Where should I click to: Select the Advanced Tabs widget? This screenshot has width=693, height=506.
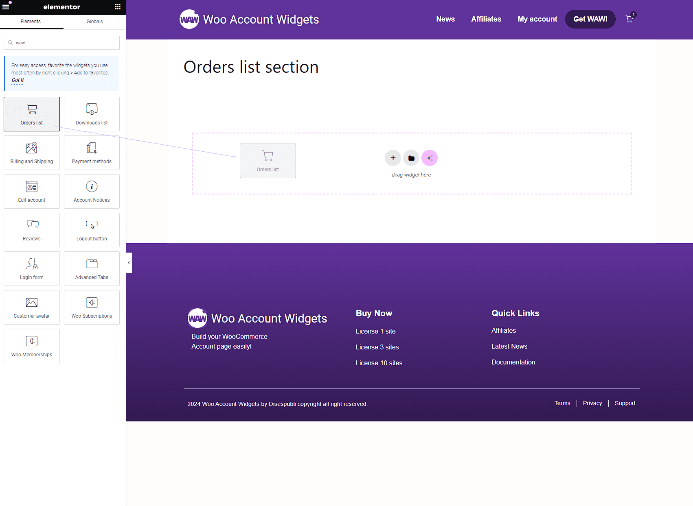coord(92,268)
